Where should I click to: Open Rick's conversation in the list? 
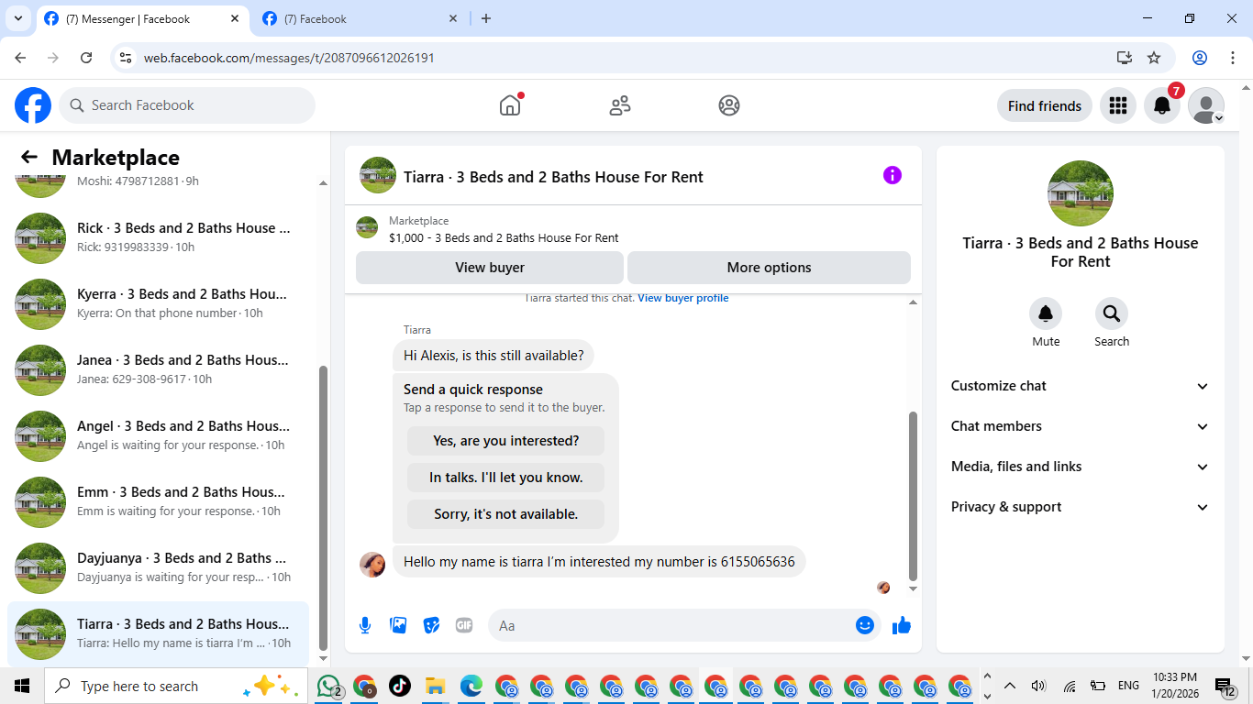coord(158,238)
